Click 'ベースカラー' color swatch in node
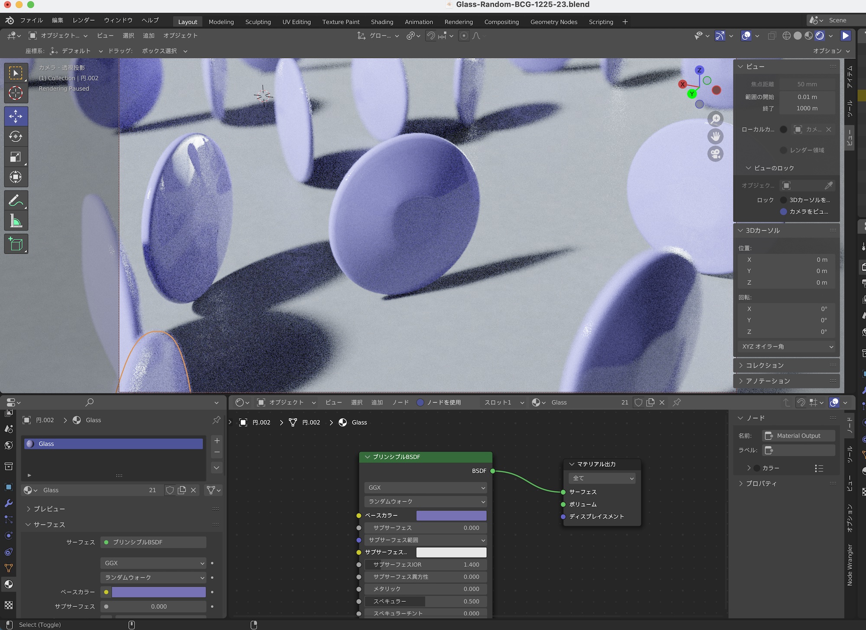The height and width of the screenshot is (630, 866). click(x=451, y=515)
